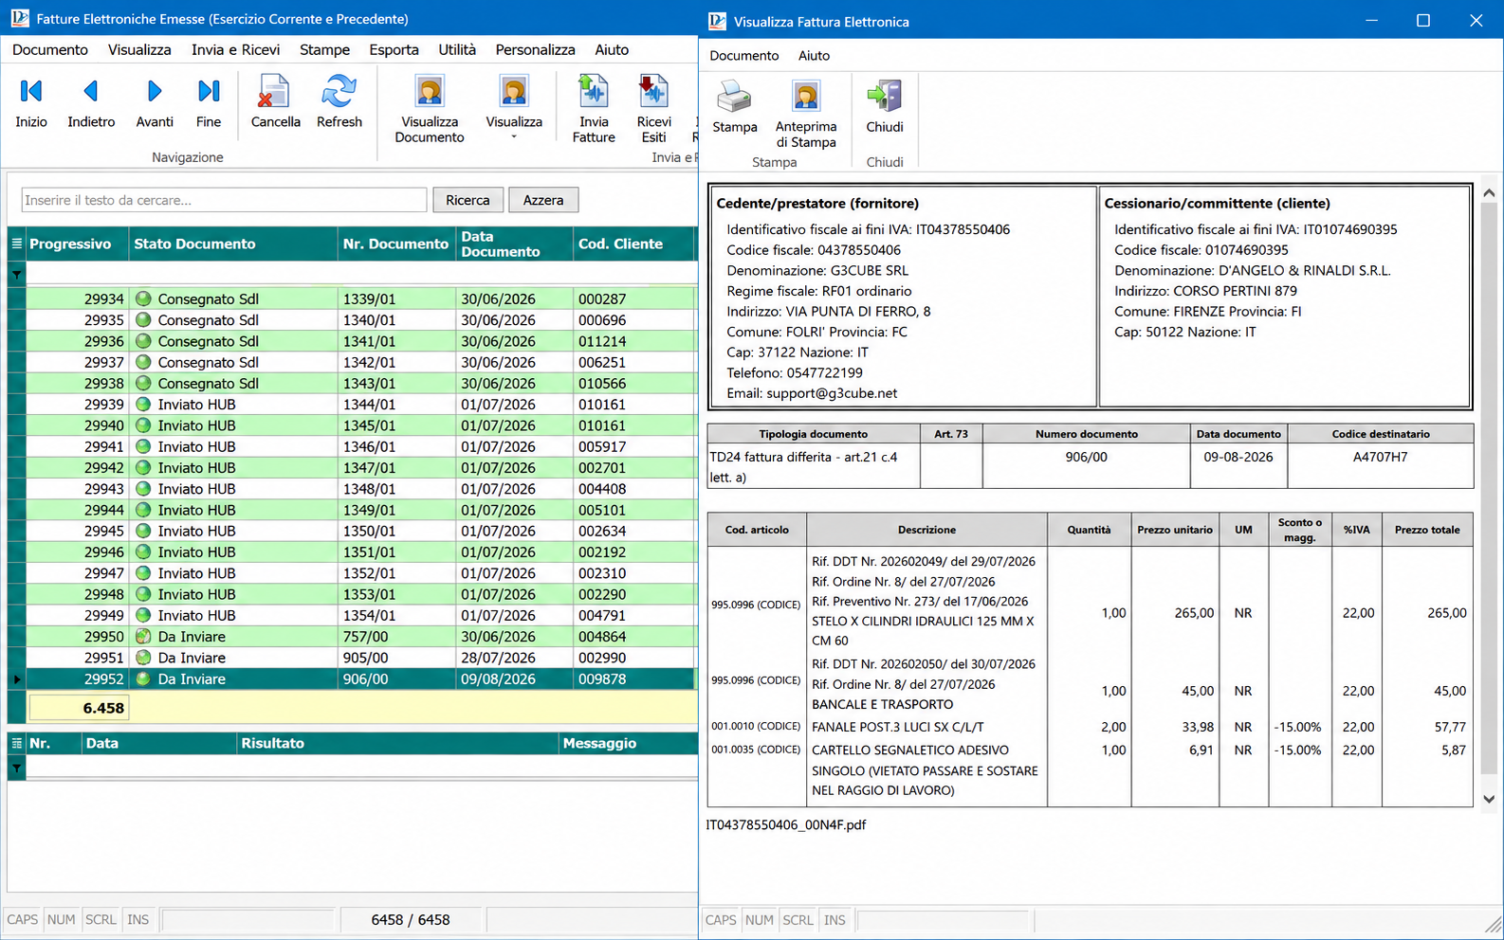This screenshot has height=940, width=1504.
Task: Click the Ricerca button
Action: click(x=468, y=200)
